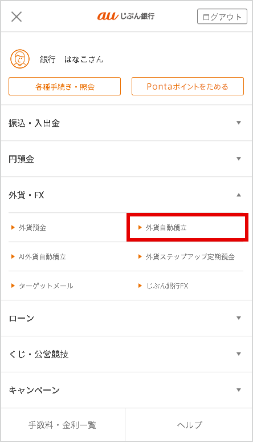Click the ログアウト button
This screenshot has width=253, height=442.
pyautogui.click(x=222, y=17)
